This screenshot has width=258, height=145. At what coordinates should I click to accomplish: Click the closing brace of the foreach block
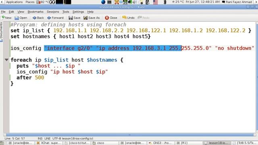12,83
